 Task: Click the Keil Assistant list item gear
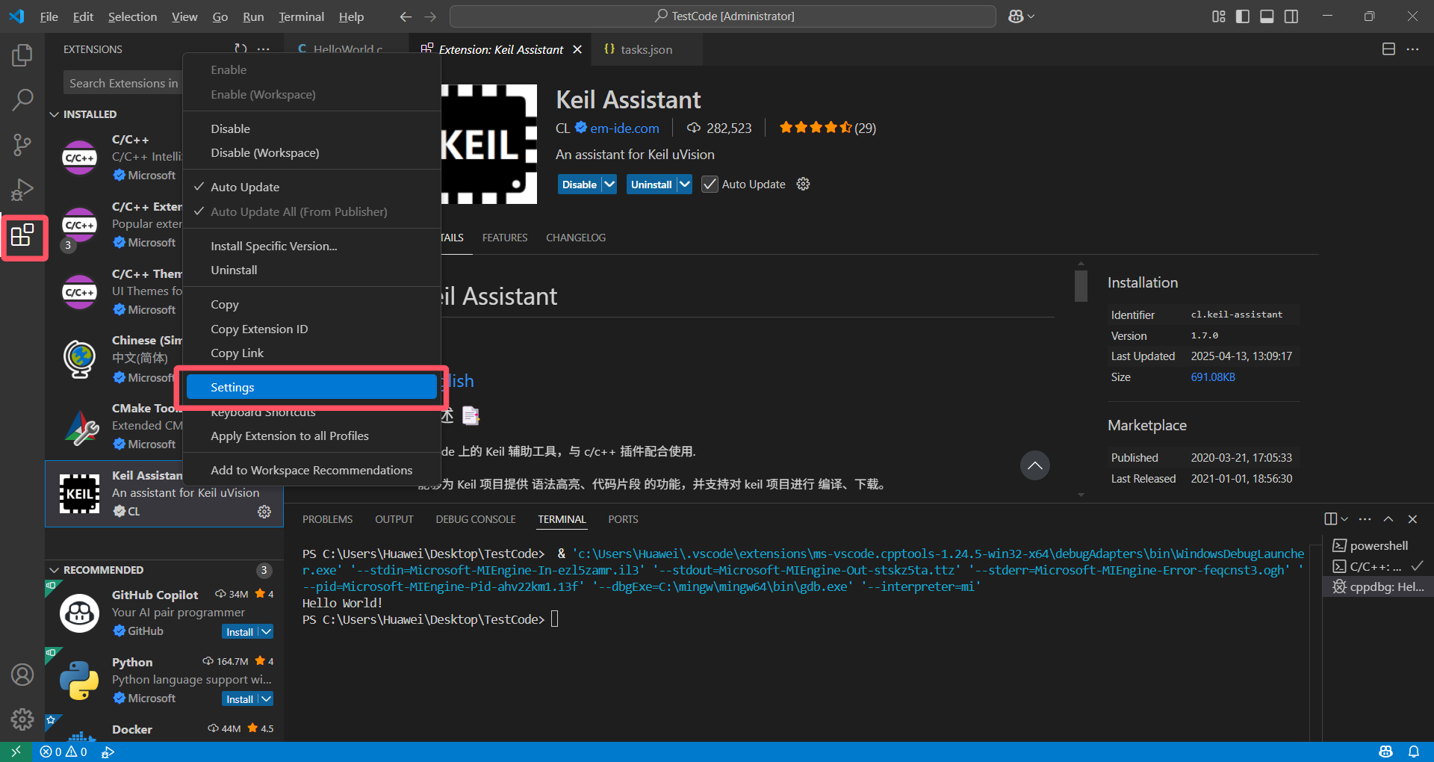(x=264, y=512)
